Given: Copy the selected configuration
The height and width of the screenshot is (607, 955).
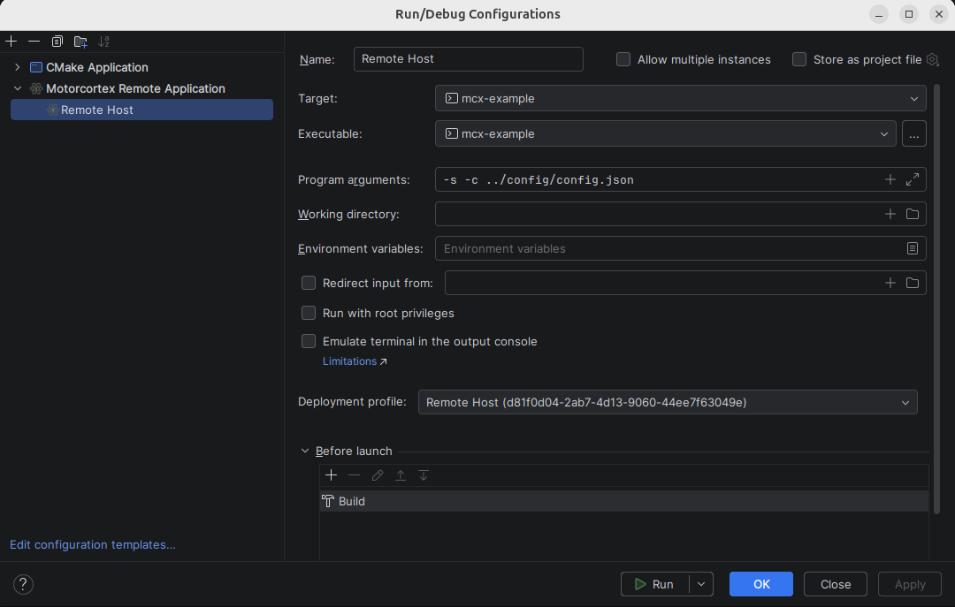Looking at the screenshot, I should point(57,42).
